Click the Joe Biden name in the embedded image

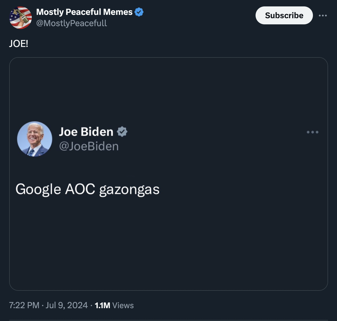click(86, 132)
